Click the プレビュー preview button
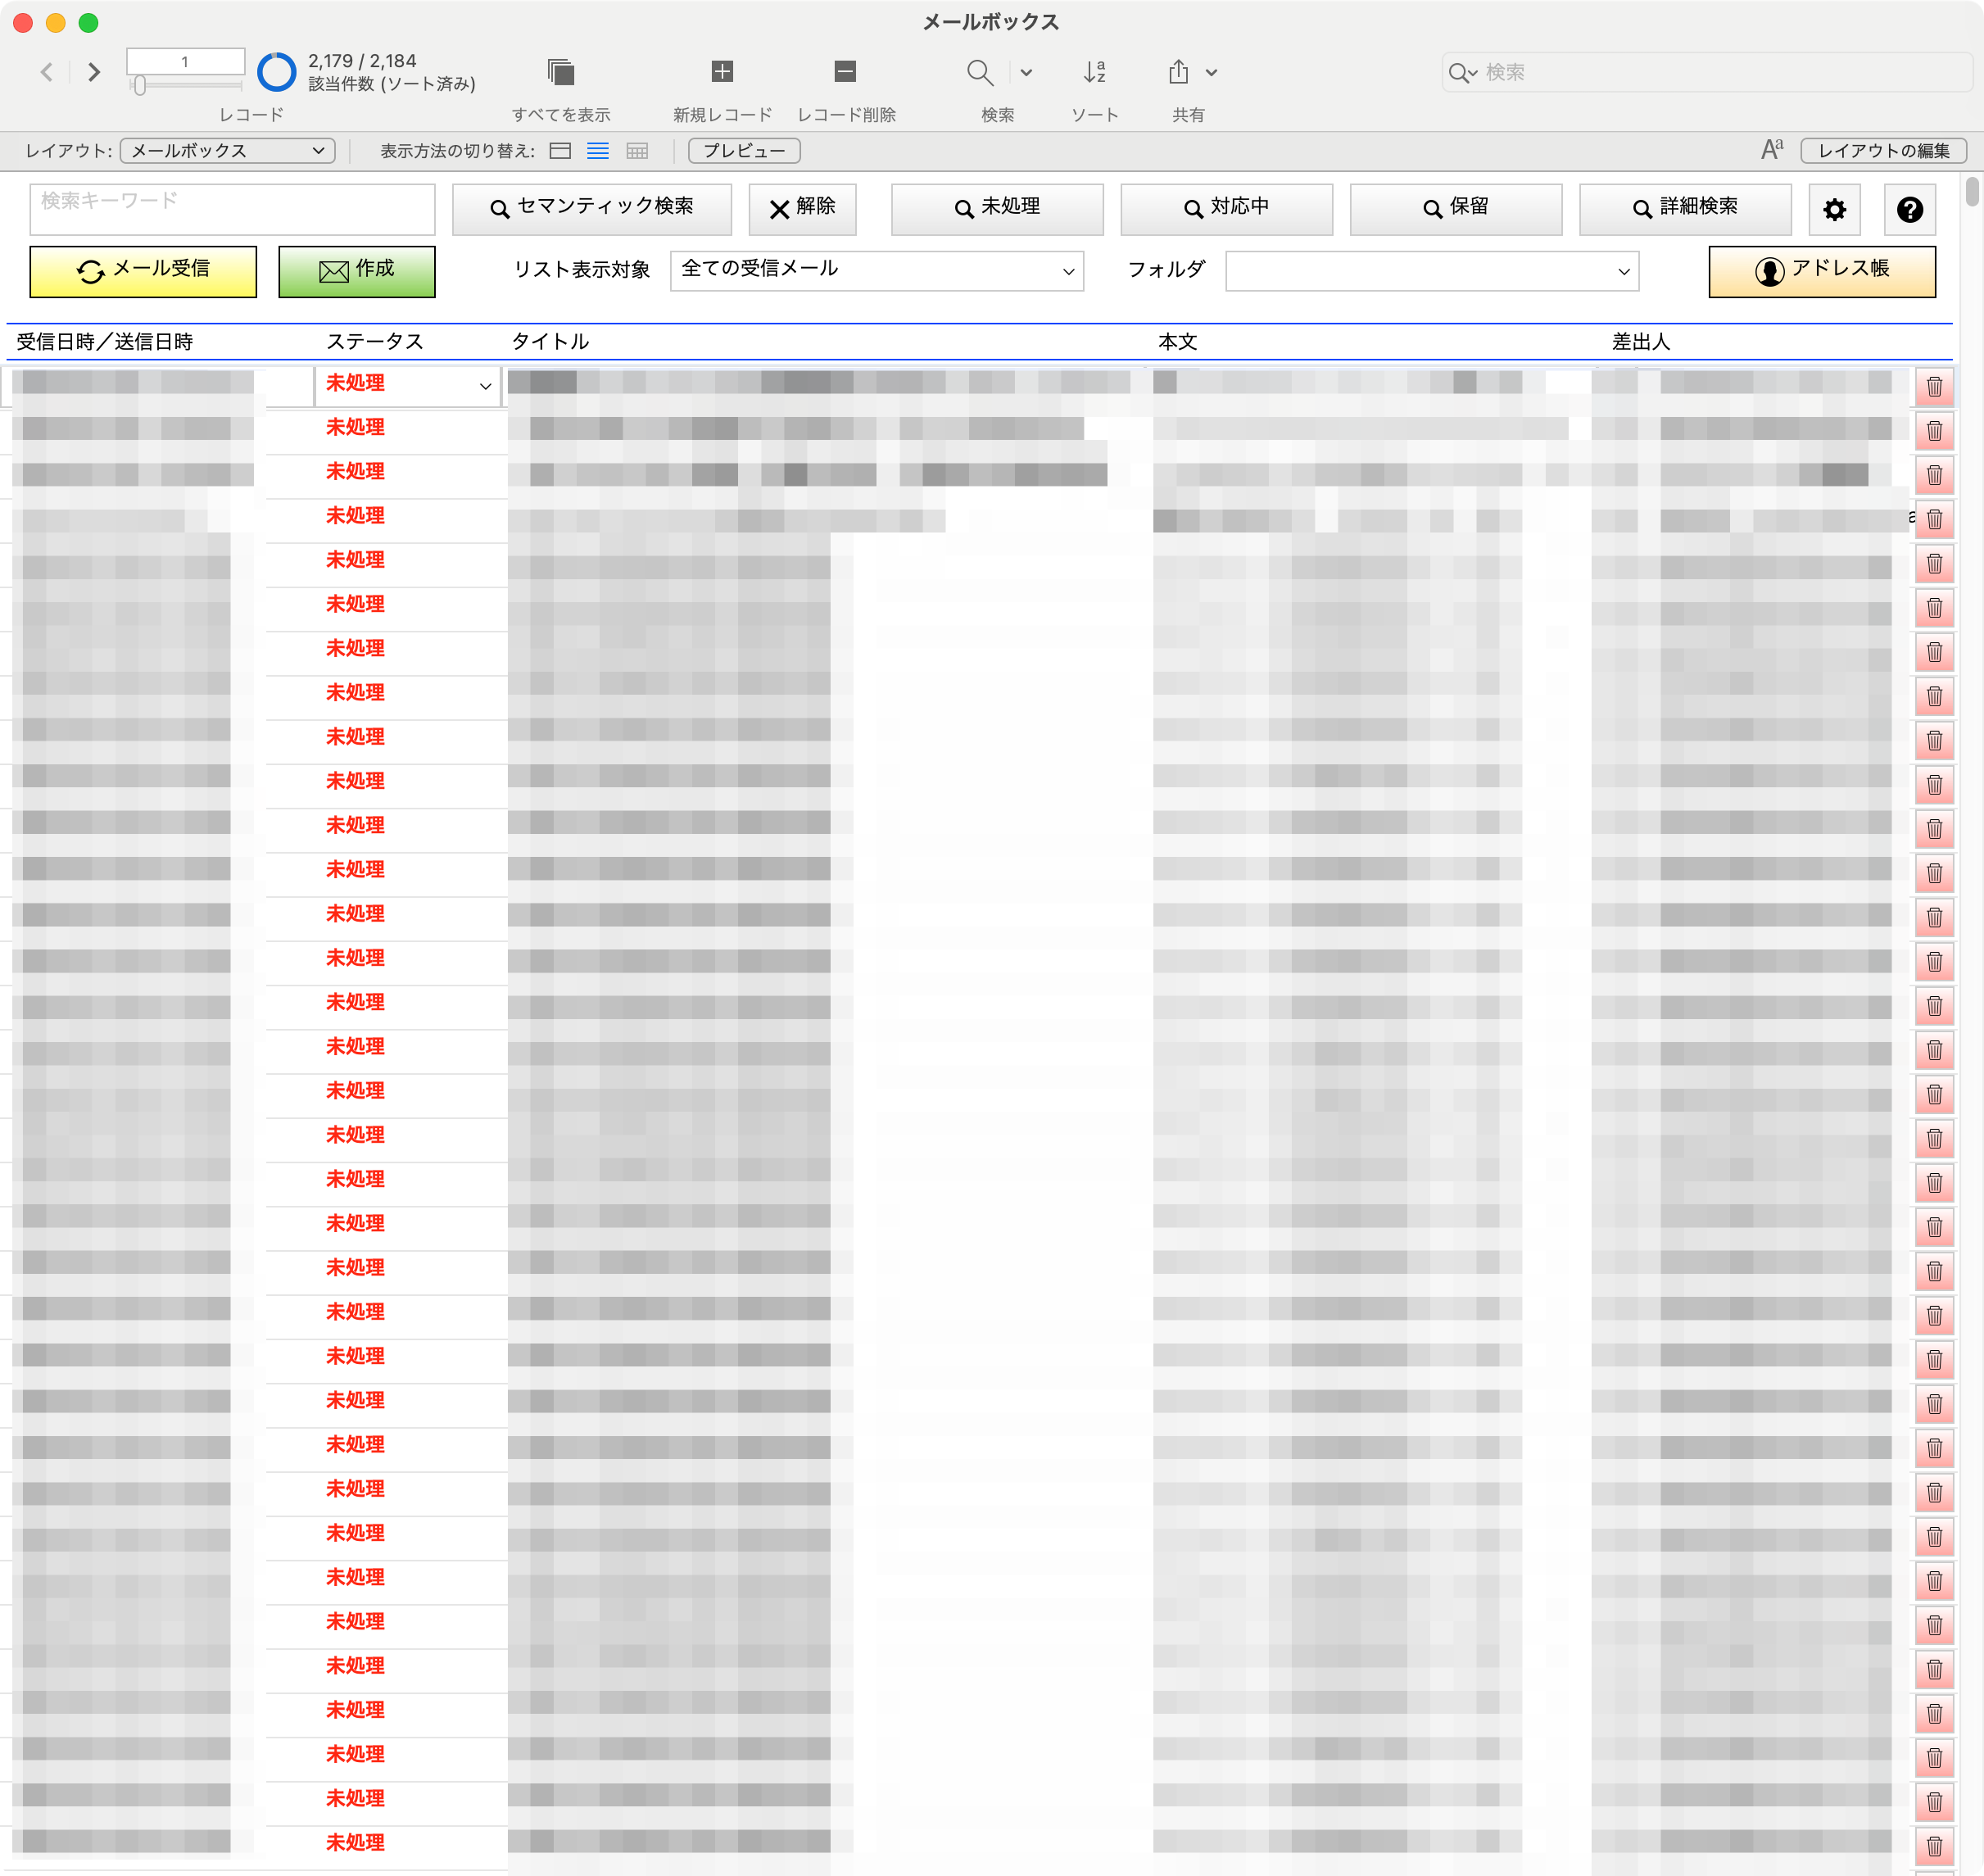Image resolution: width=1984 pixels, height=1876 pixels. [x=744, y=151]
